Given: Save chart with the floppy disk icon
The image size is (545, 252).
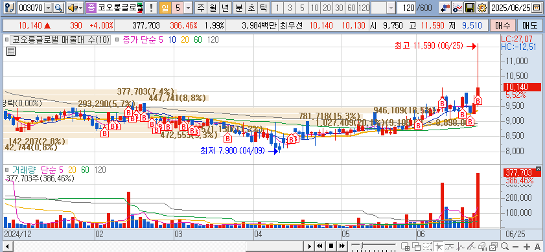Looking at the screenshot, I should 470,8.
